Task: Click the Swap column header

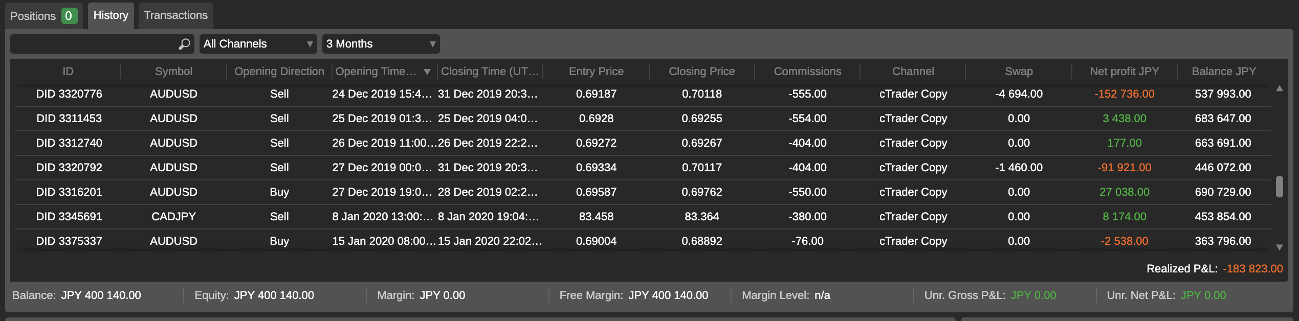Action: pos(1018,72)
